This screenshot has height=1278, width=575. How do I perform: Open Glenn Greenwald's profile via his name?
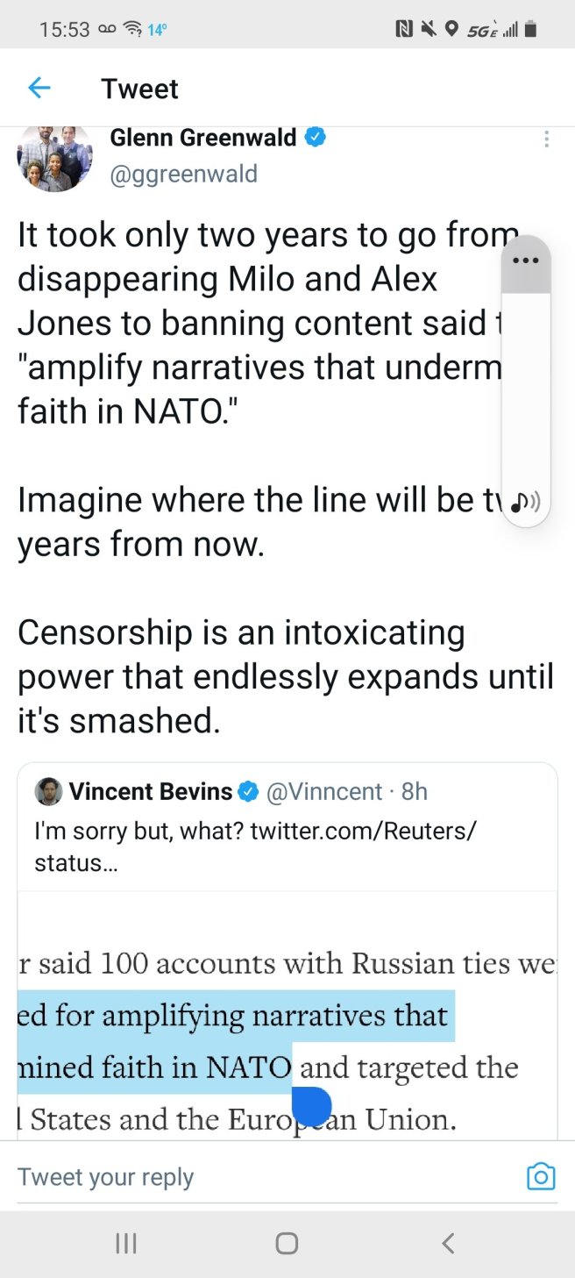pos(202,138)
